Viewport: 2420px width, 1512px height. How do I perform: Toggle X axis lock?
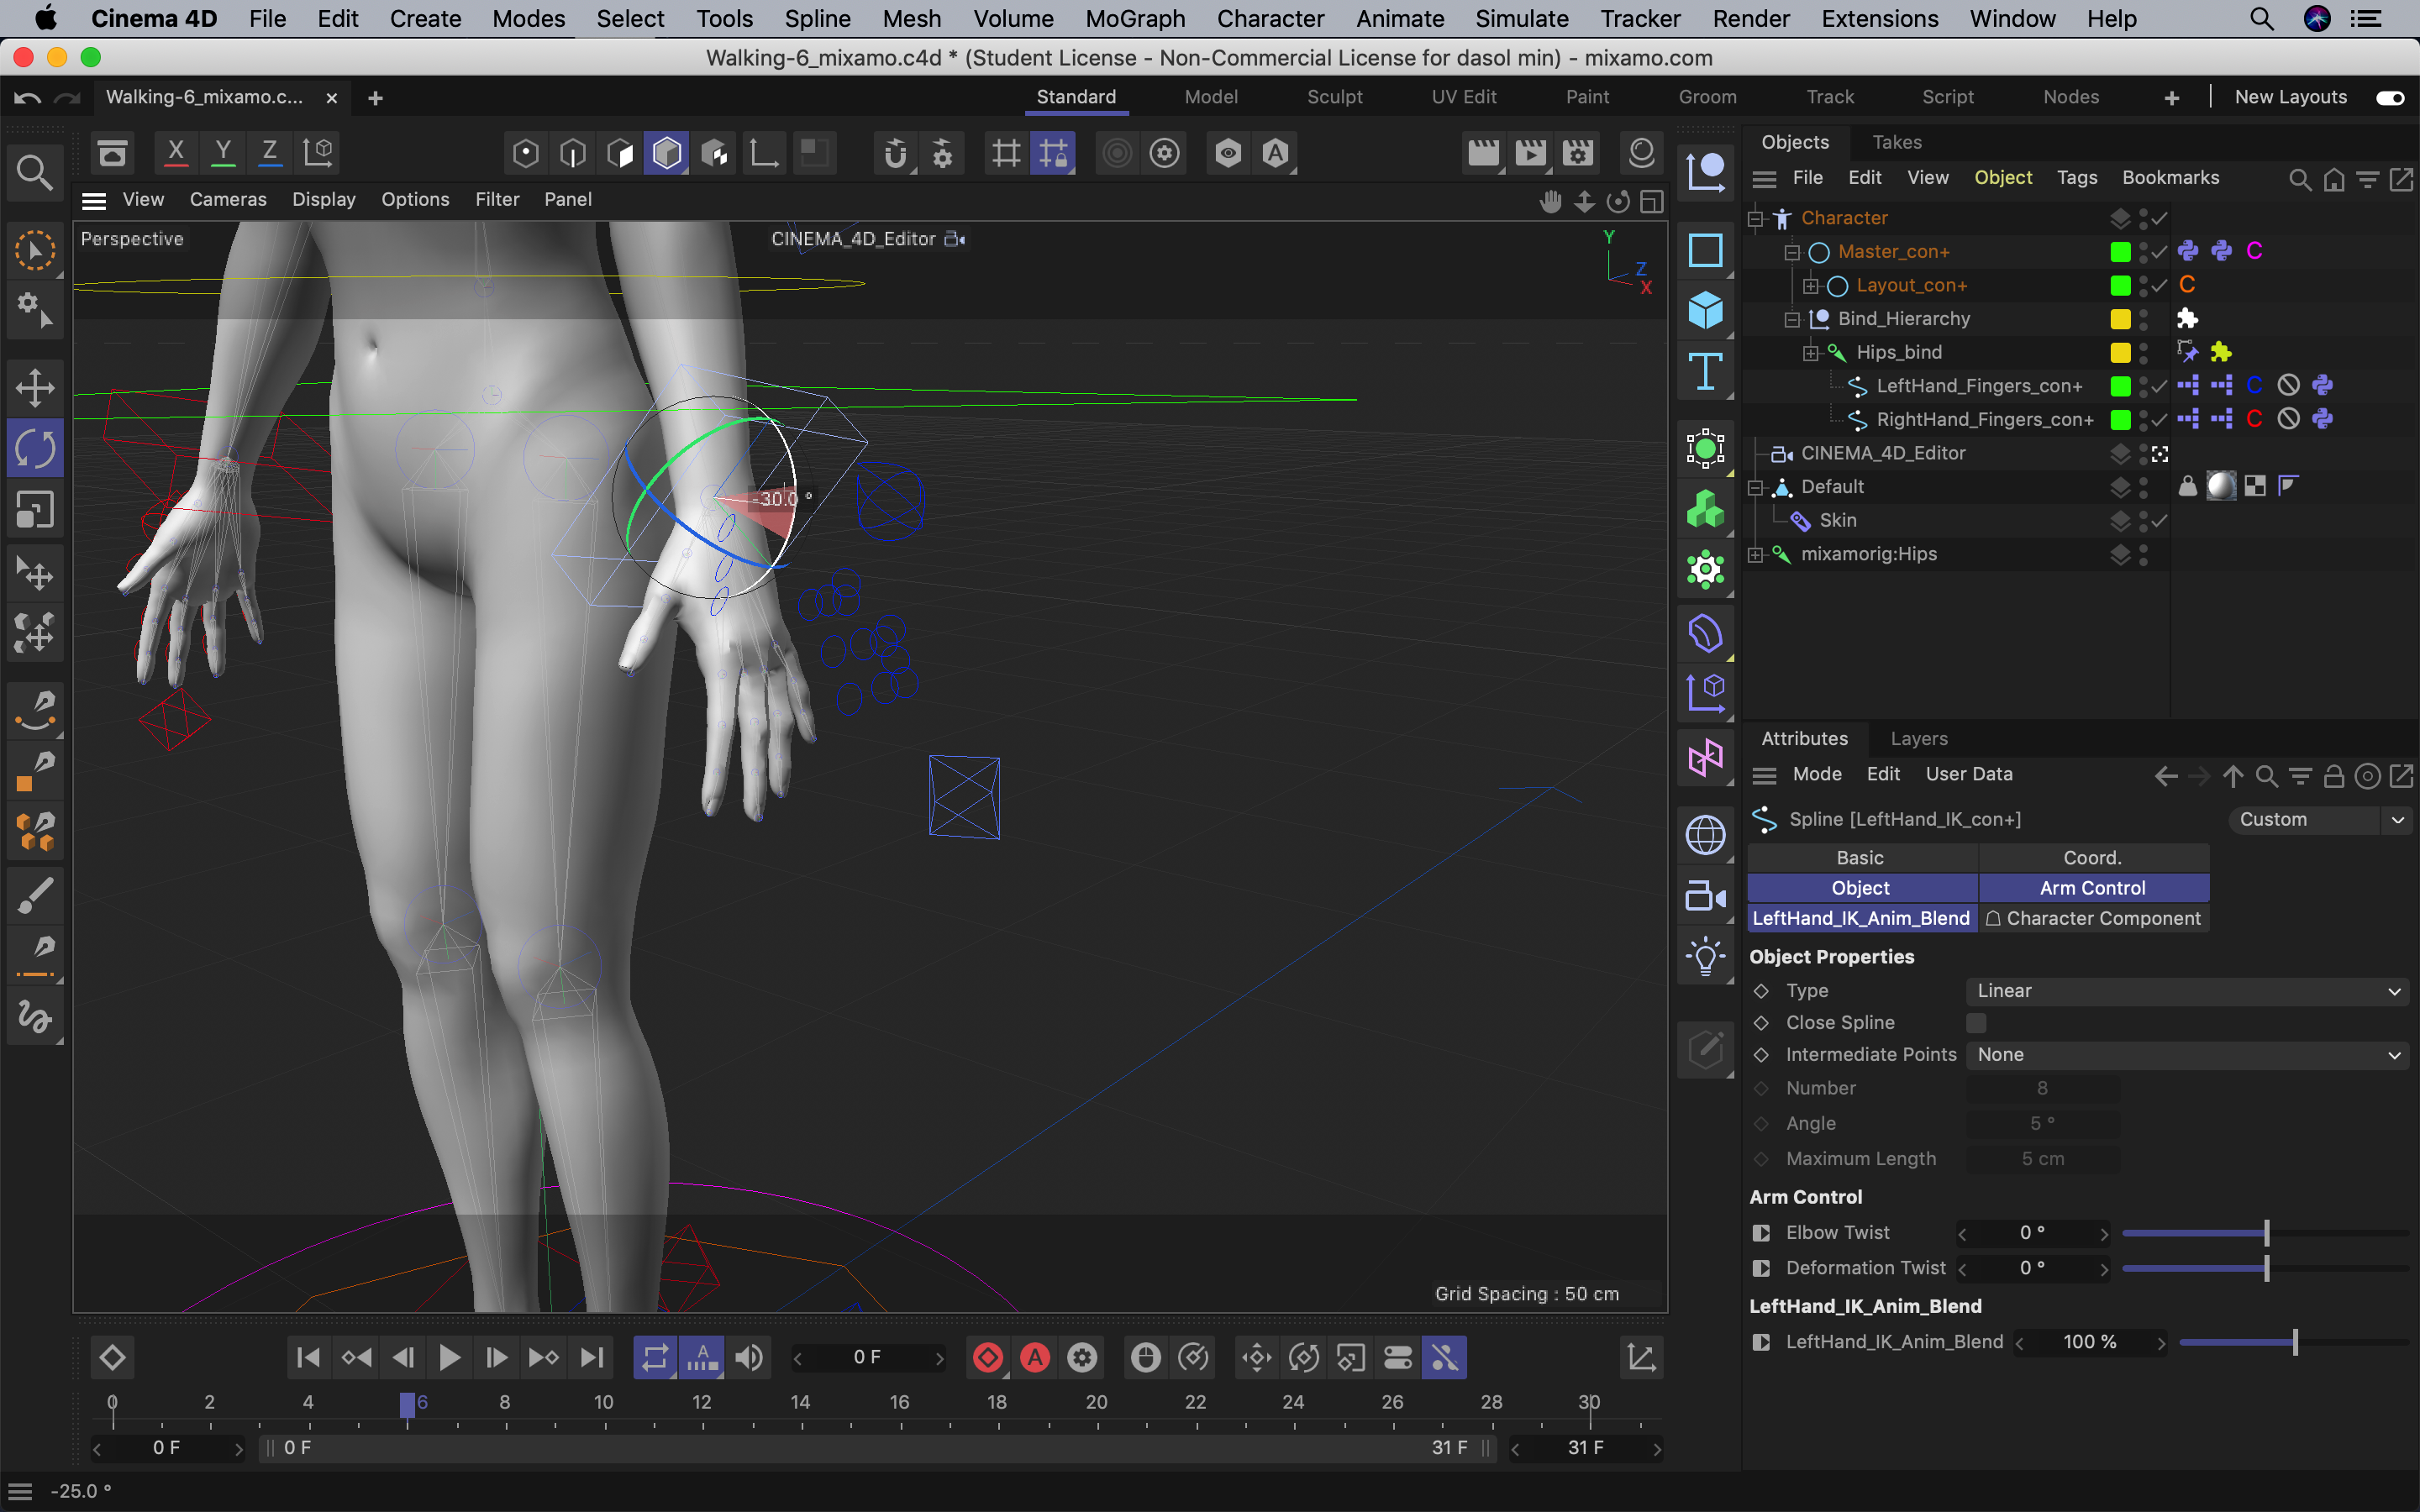(x=176, y=152)
